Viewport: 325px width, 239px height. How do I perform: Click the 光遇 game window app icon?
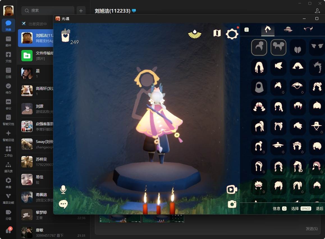58,19
